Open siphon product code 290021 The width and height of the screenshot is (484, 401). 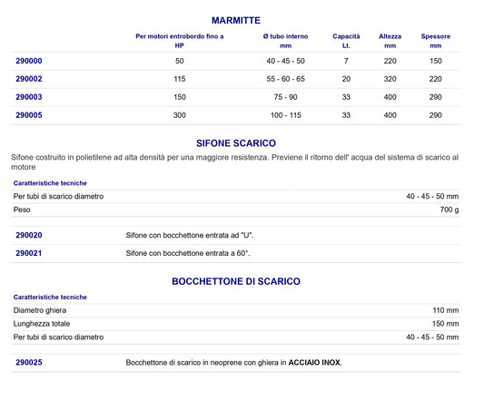pyautogui.click(x=29, y=253)
